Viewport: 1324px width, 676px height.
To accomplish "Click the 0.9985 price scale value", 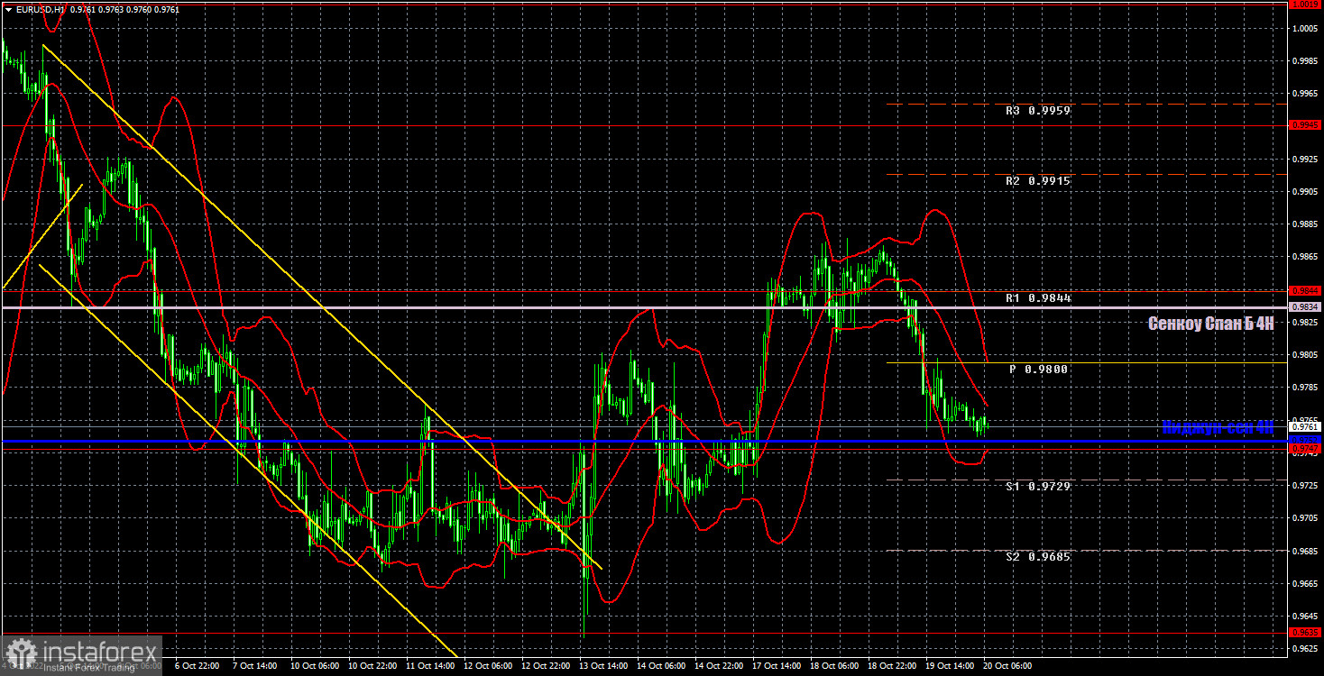I will tap(1306, 61).
